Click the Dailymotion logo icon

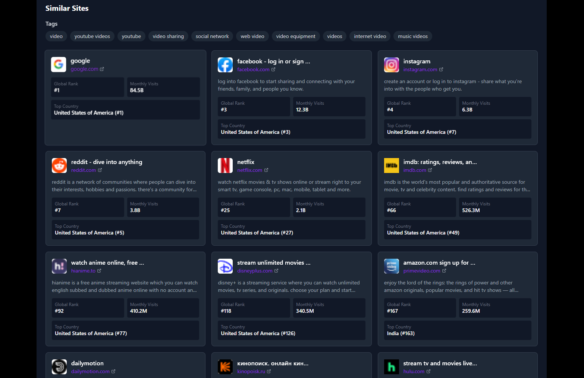pos(59,367)
